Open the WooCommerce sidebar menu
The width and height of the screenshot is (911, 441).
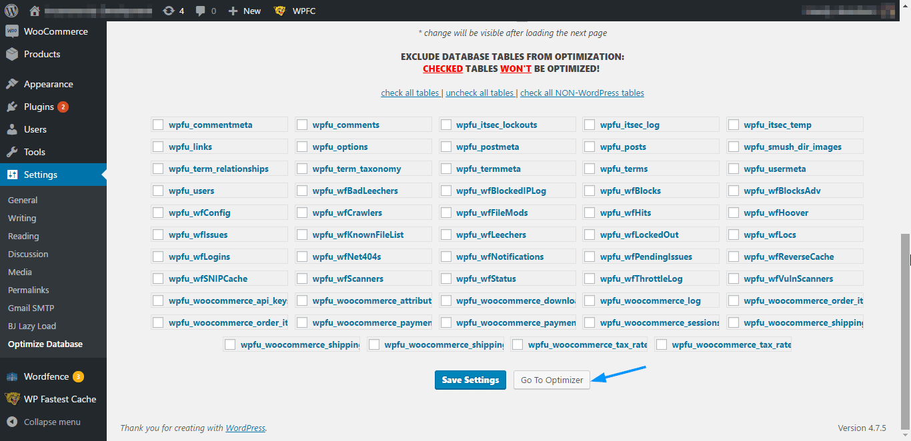53,31
